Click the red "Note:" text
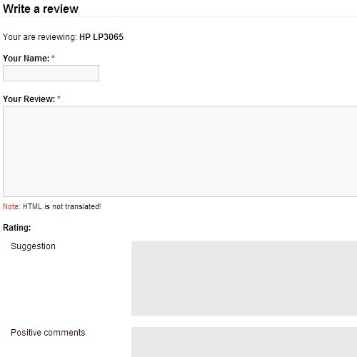Image resolution: width=357 pixels, height=357 pixels. 11,206
